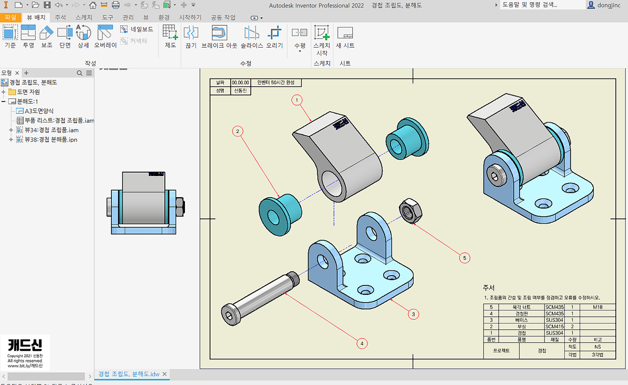Screen dimensions: 628x385
Task: Create a New Sheet (새 시트)
Action: tap(345, 37)
